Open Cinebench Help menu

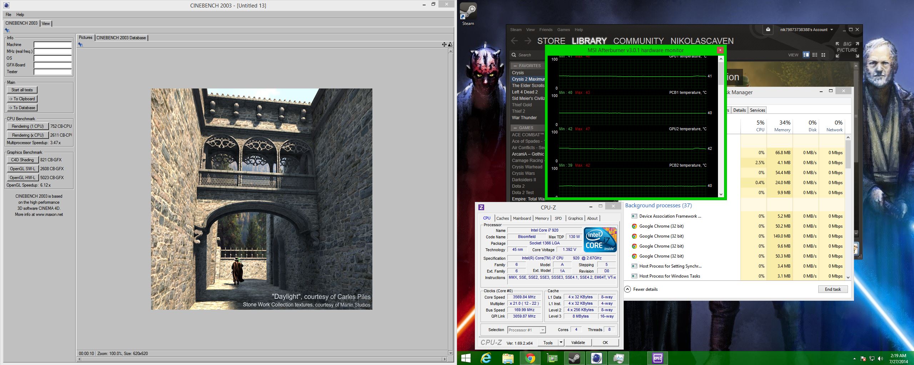point(20,15)
